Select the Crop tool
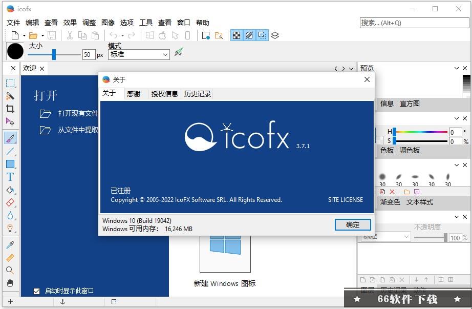Screen dimensions: 472x309 [10, 109]
